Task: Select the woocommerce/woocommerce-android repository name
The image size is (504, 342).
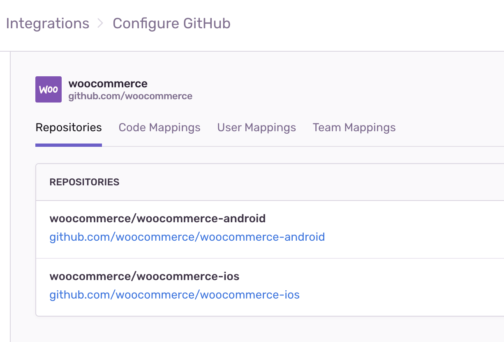Action: tap(157, 219)
